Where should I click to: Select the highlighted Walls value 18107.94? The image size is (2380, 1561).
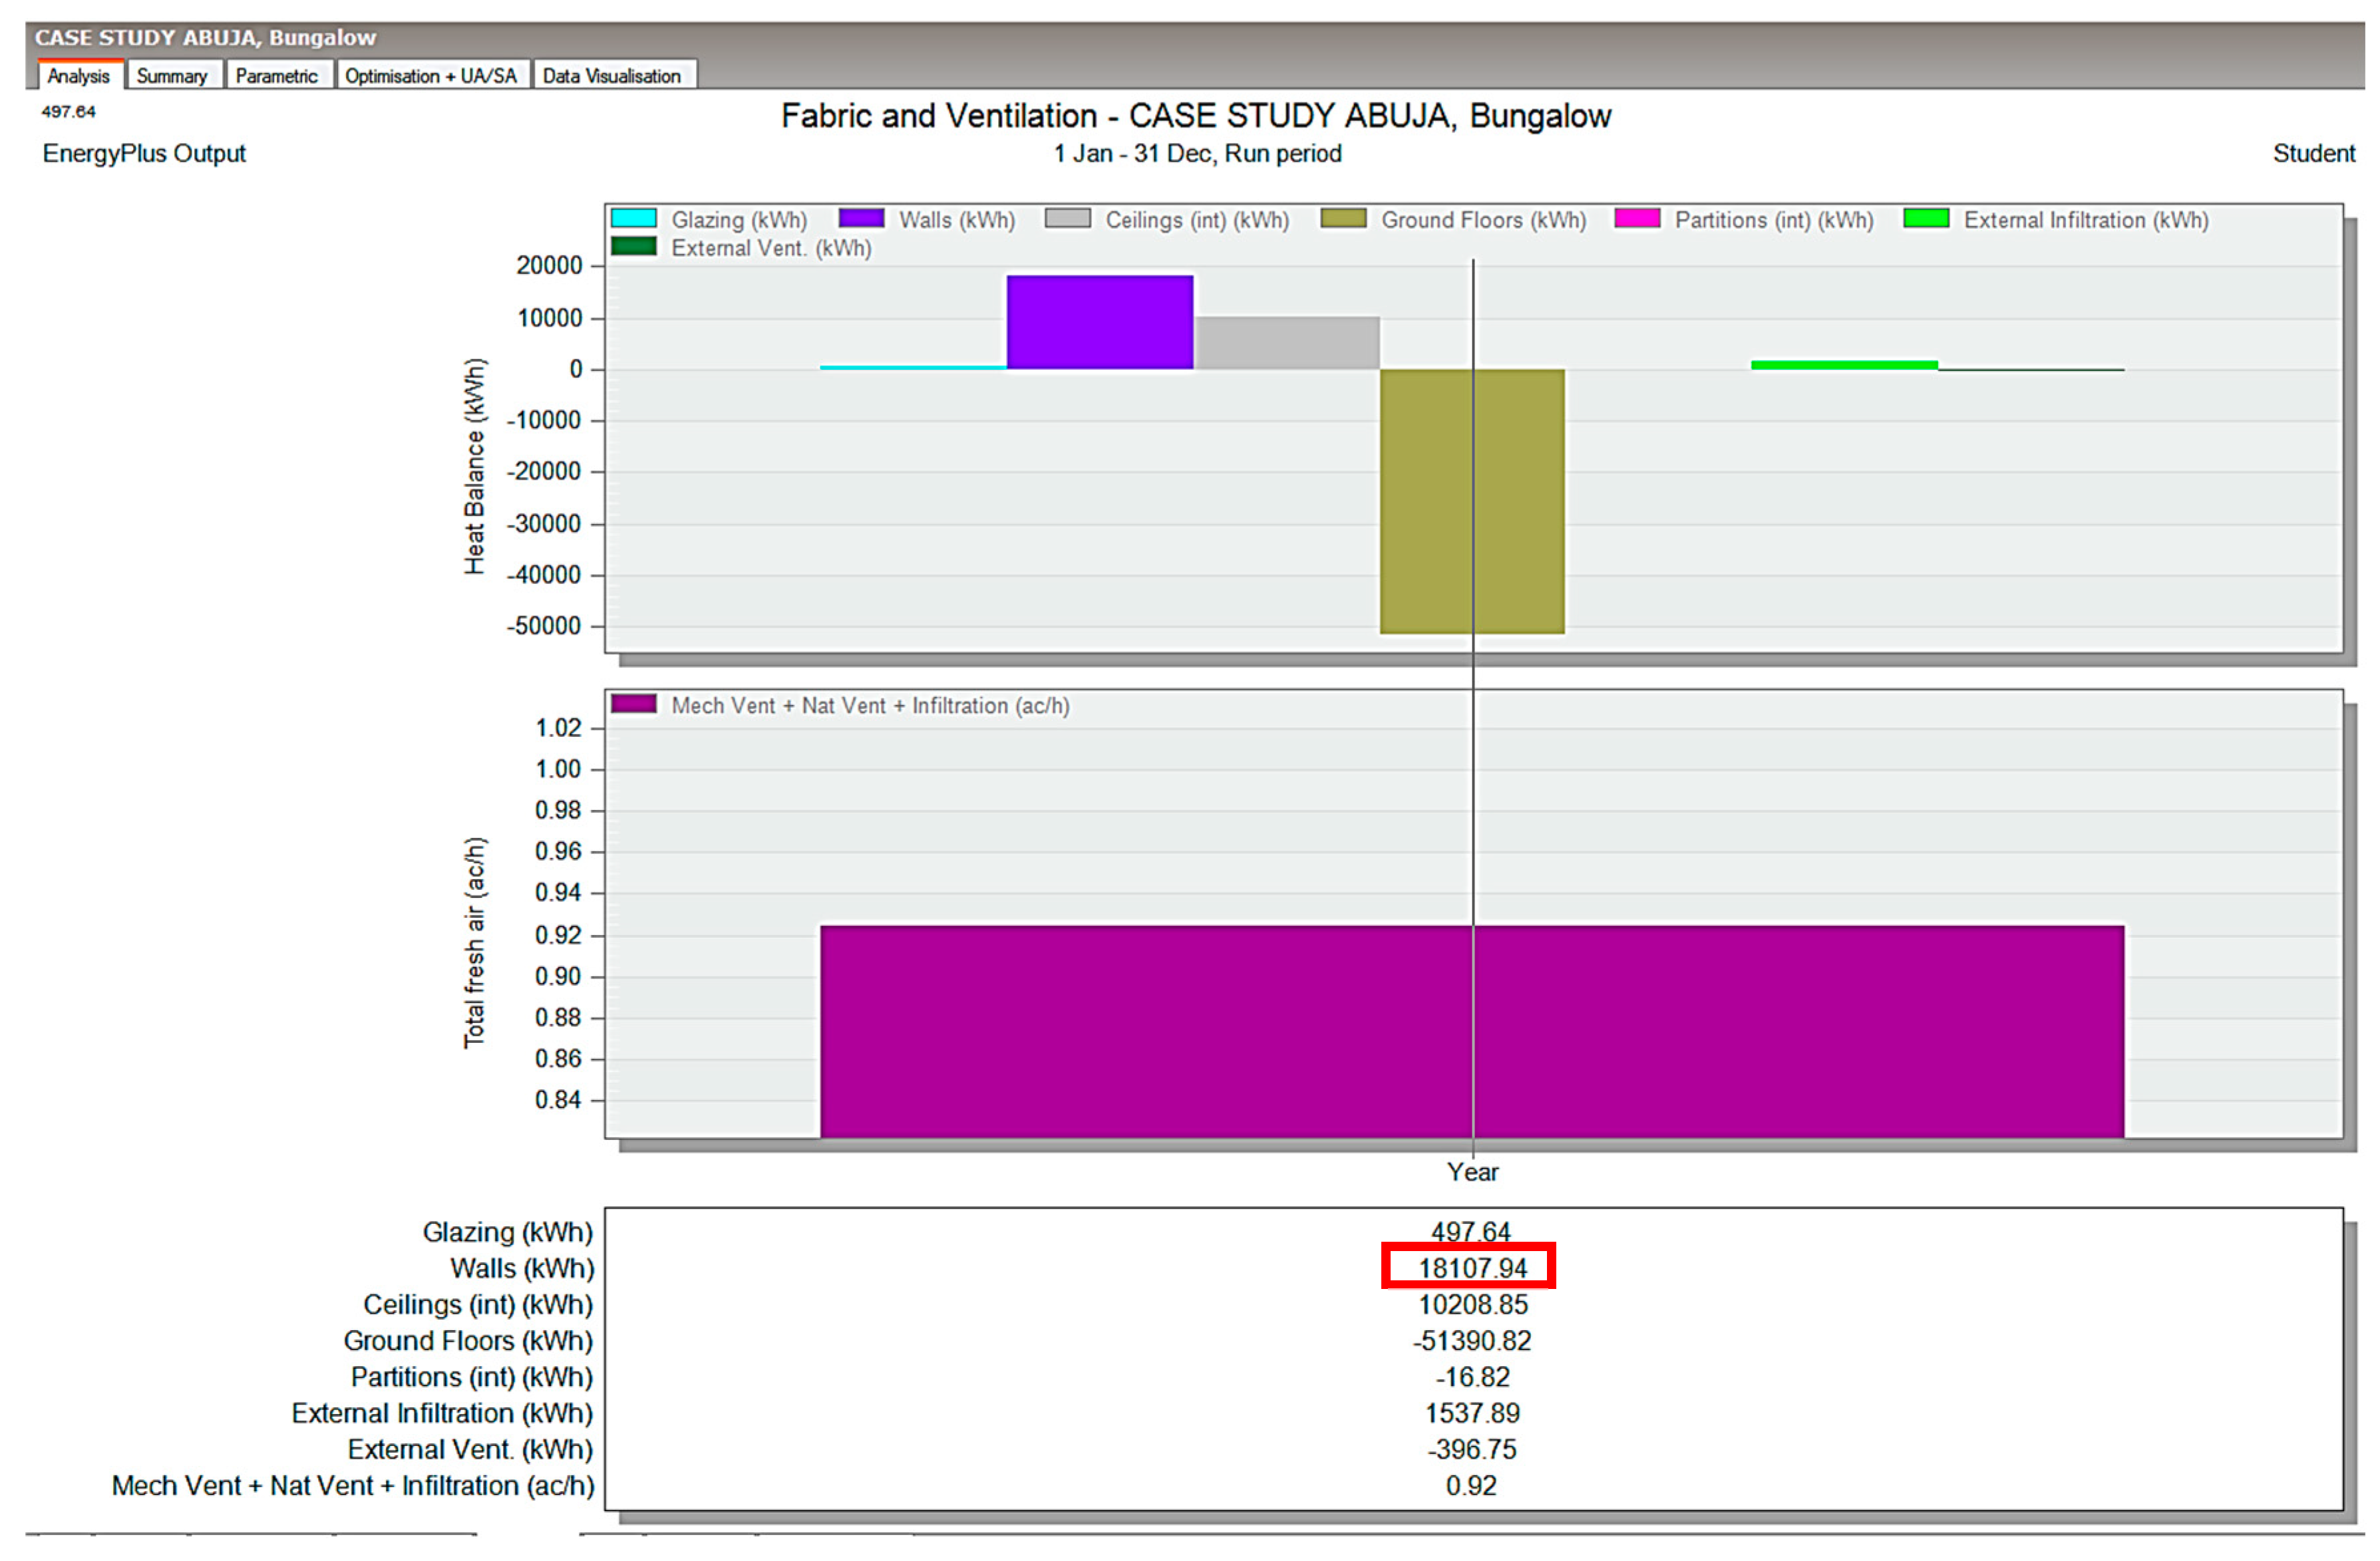1472,1268
